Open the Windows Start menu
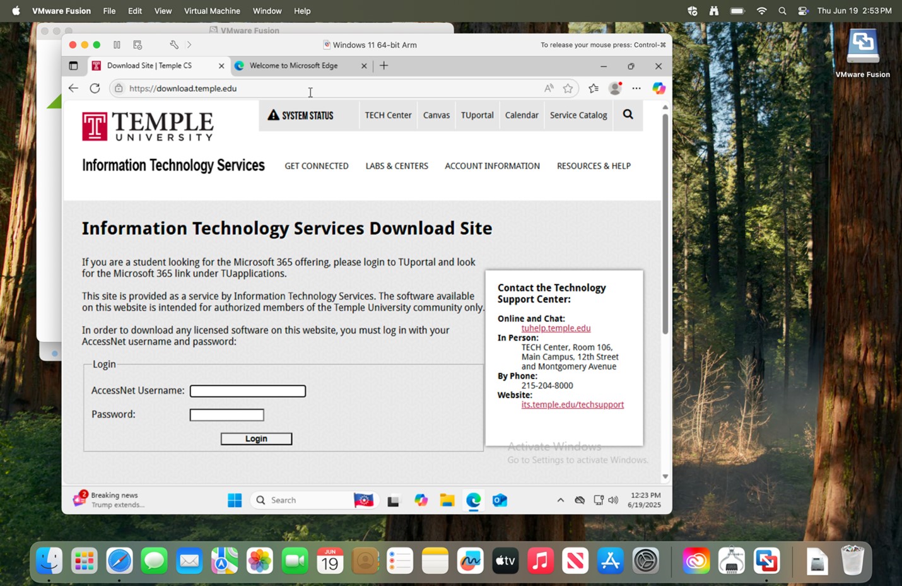The height and width of the screenshot is (586, 902). coord(235,500)
